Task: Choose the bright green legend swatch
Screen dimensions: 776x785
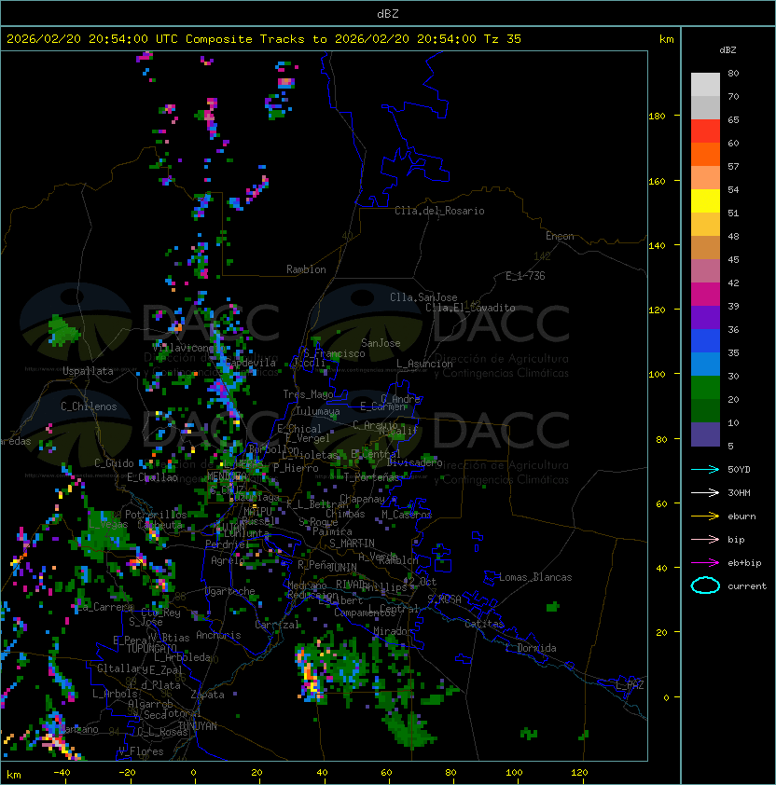Action: pos(705,387)
